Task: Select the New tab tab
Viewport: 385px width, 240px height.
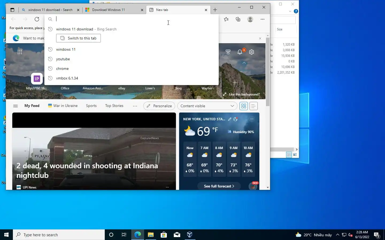Action: pos(178,10)
